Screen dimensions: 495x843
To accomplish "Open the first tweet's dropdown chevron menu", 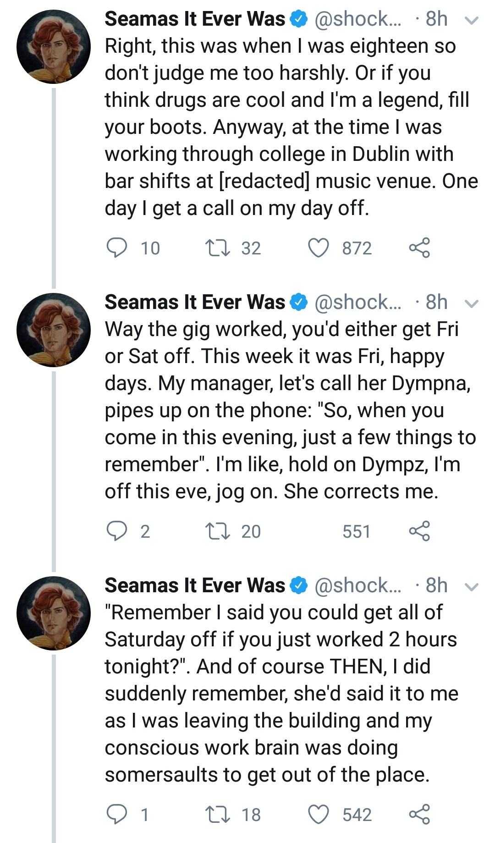I will click(x=472, y=20).
